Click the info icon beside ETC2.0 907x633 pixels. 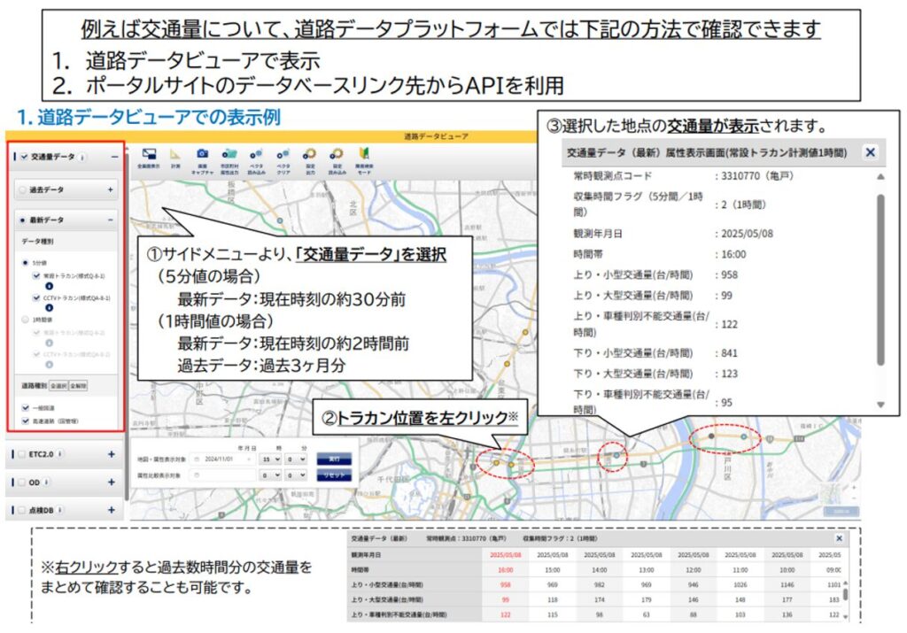point(60,454)
